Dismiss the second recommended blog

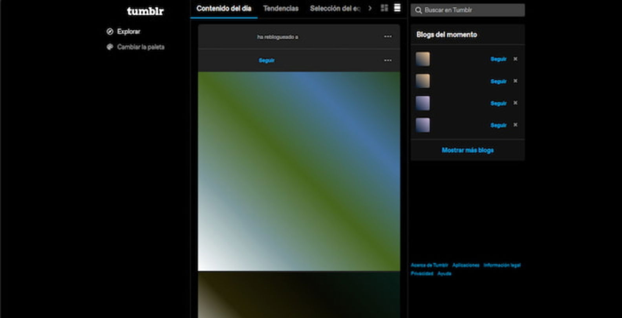[x=516, y=81]
